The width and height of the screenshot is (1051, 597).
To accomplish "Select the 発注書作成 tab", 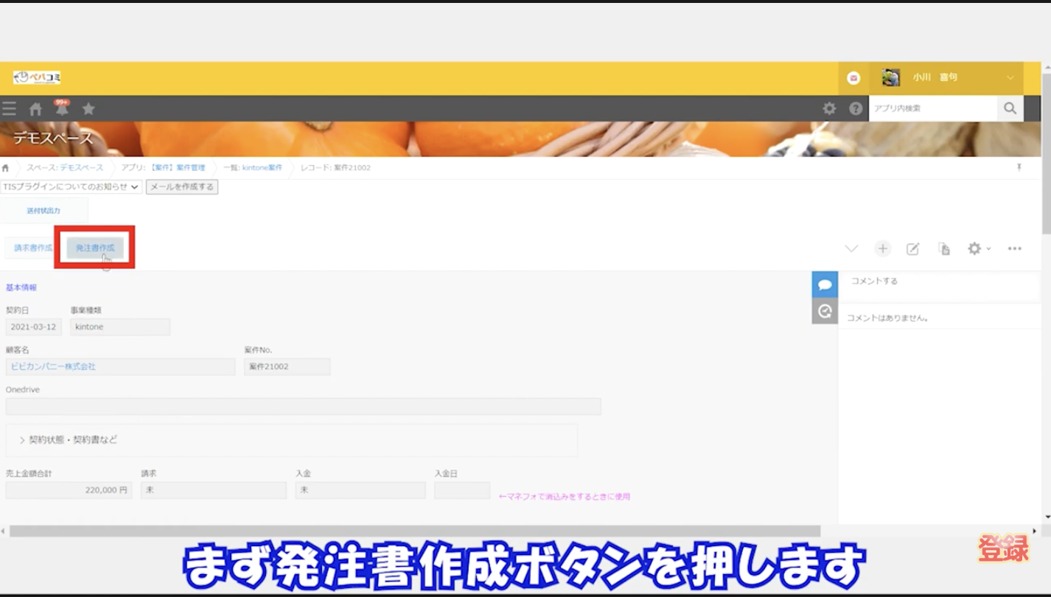I will coord(94,248).
